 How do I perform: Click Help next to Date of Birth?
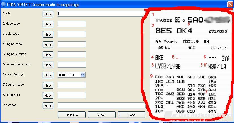pos(48,75)
